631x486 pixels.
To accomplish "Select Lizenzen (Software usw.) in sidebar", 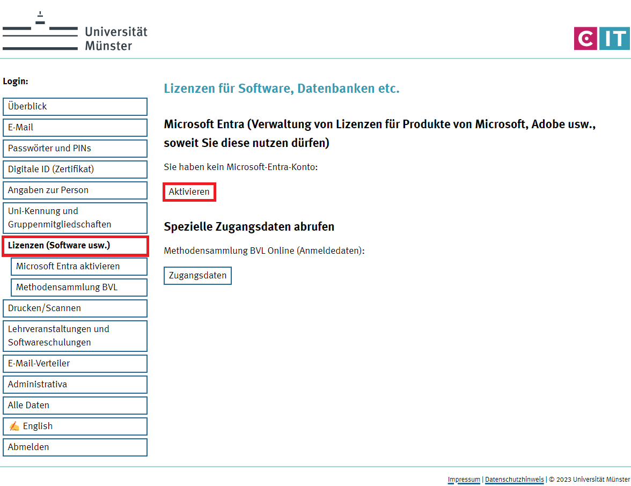I will point(75,246).
